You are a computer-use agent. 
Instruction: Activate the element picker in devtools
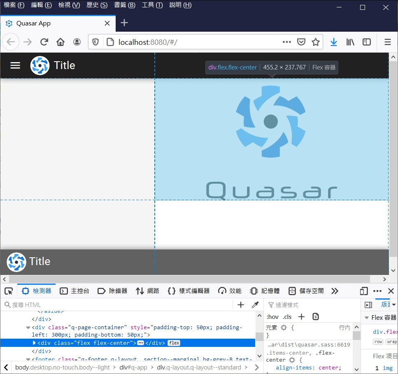click(9, 291)
